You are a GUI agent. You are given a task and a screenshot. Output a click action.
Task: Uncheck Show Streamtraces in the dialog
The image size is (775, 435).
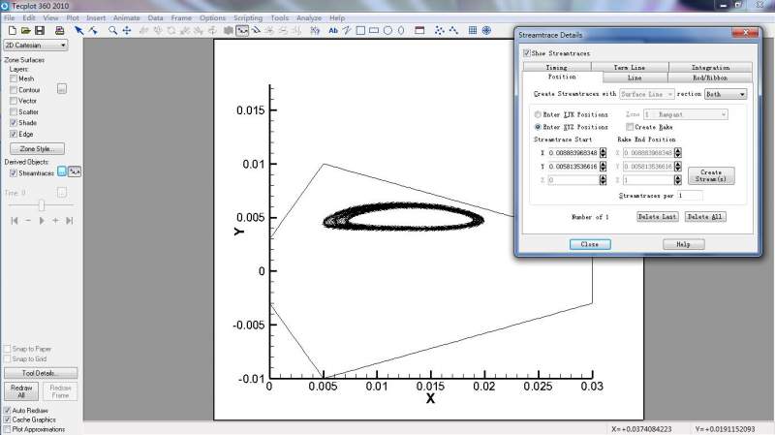point(527,53)
